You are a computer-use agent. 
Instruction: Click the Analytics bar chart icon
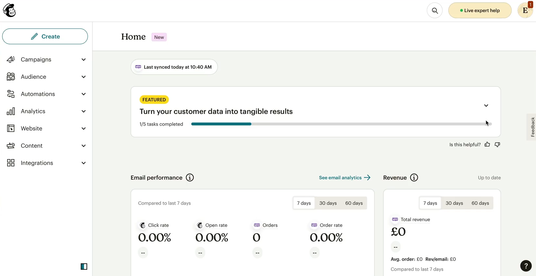[11, 111]
